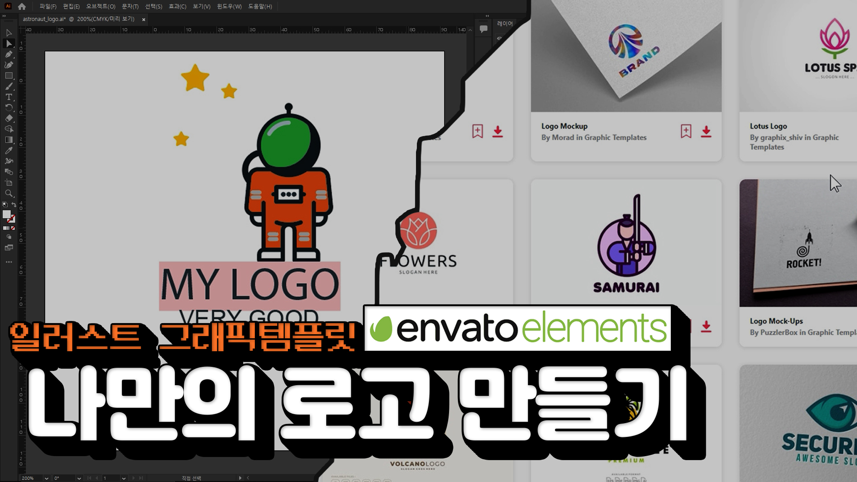857x482 pixels.
Task: Select the Rectangle tool
Action: pos(8,75)
